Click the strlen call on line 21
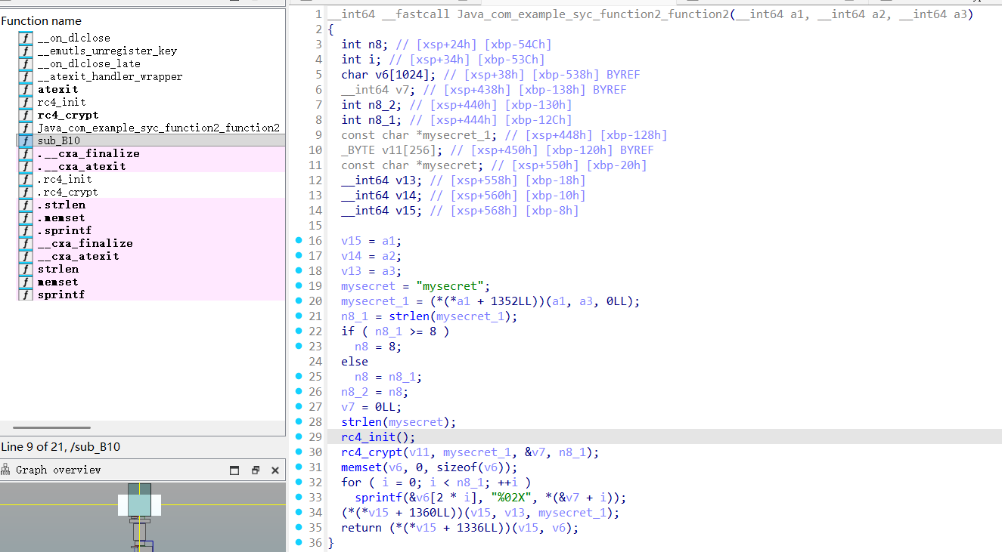The width and height of the screenshot is (1002, 552). 410,316
